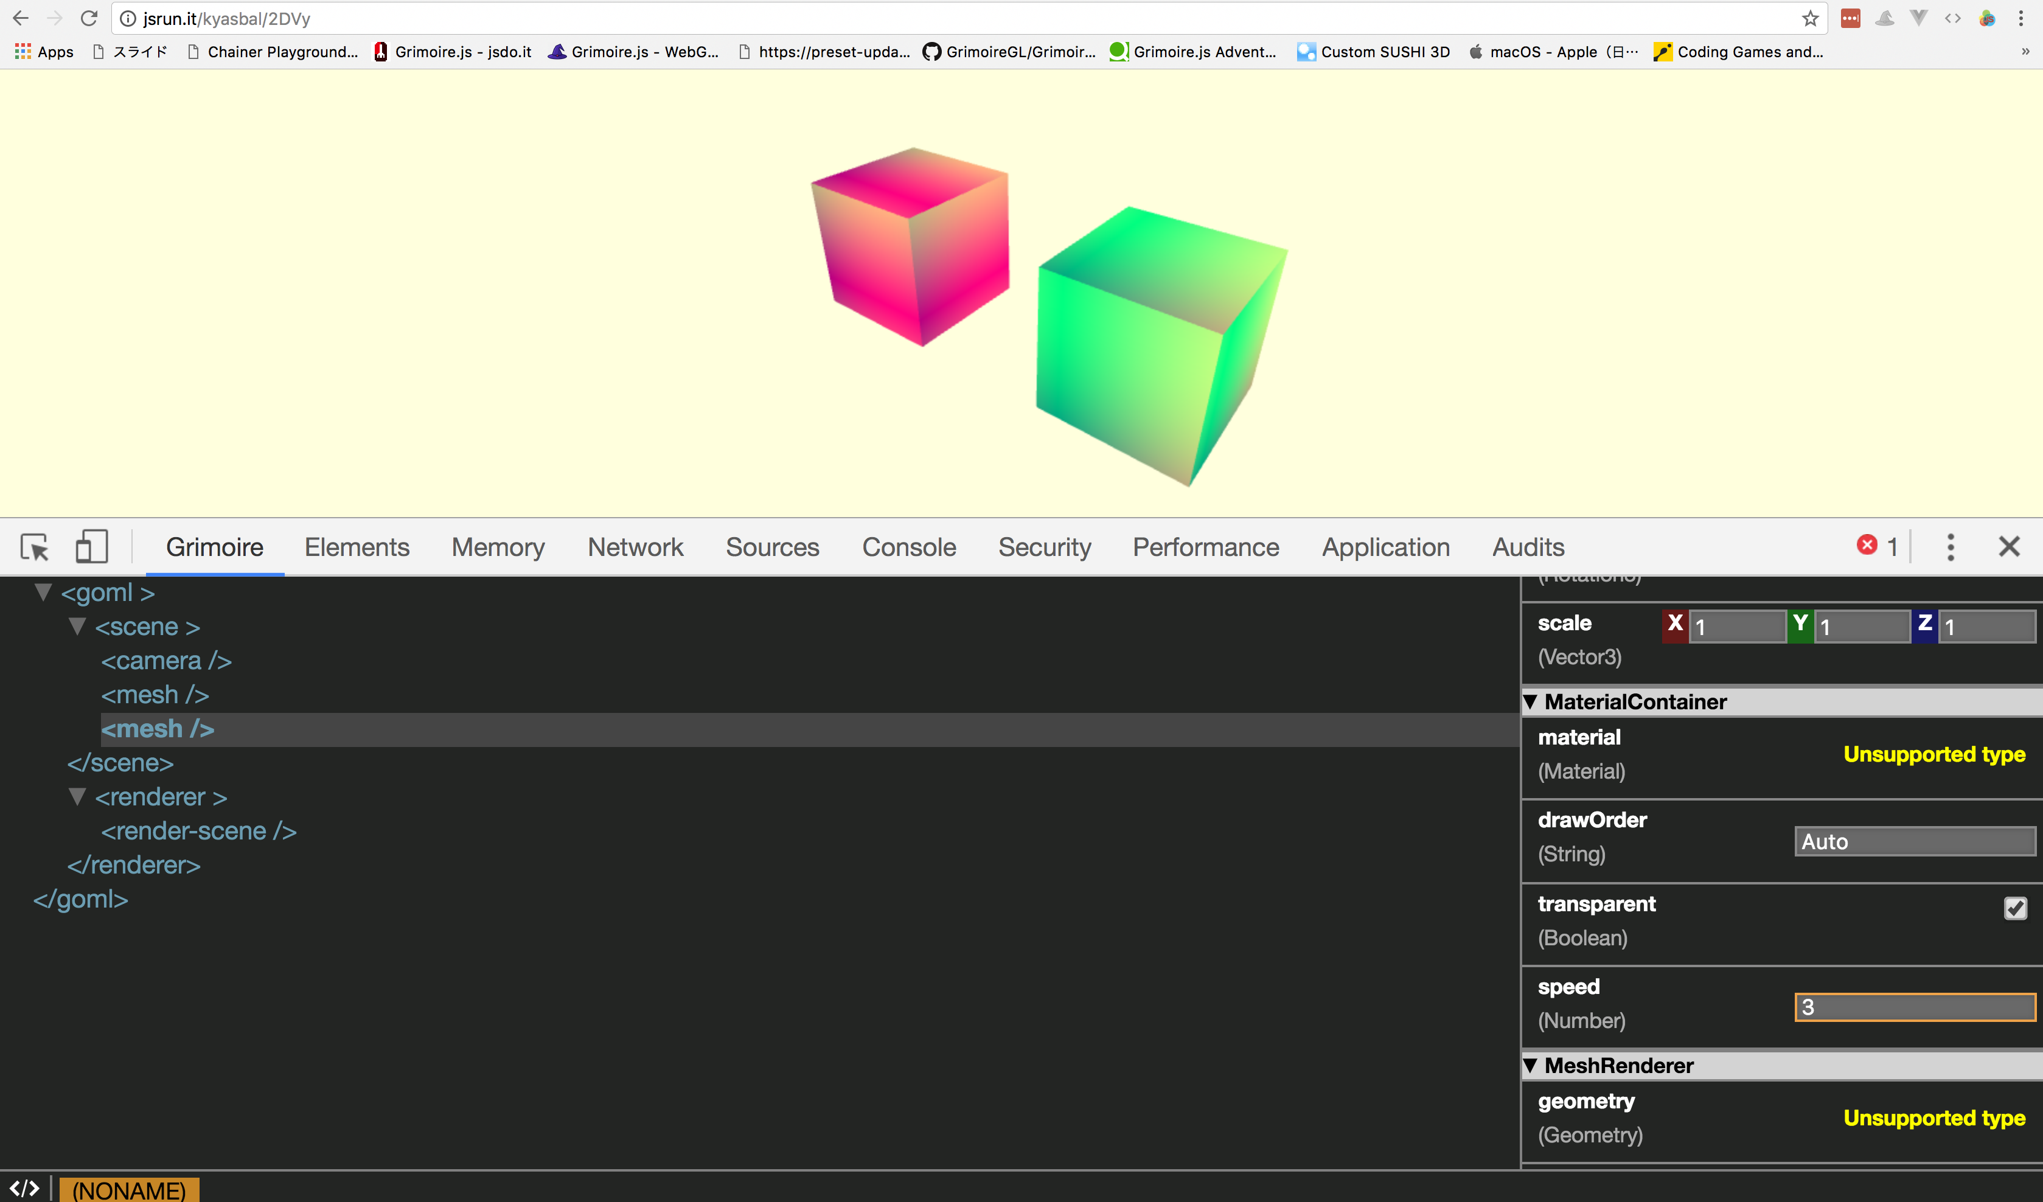The image size is (2043, 1202).
Task: Open the Coding Games bookmark
Action: click(1738, 52)
